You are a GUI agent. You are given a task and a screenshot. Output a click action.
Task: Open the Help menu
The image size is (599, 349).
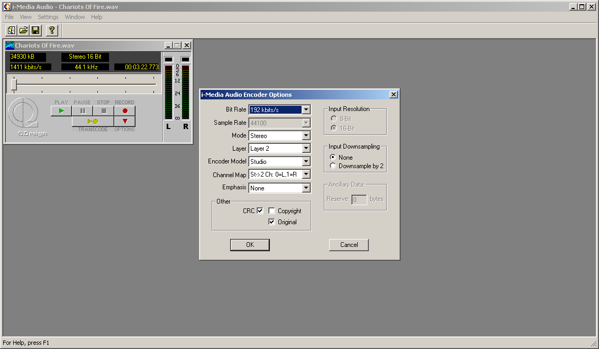pos(97,17)
